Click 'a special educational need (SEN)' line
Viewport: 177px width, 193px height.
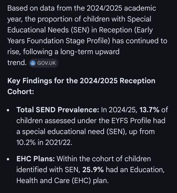tap(71, 132)
